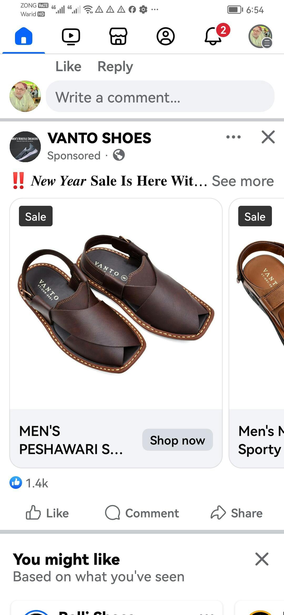The height and width of the screenshot is (615, 284).
Task: Open the Video (Watch) tab
Action: (71, 36)
